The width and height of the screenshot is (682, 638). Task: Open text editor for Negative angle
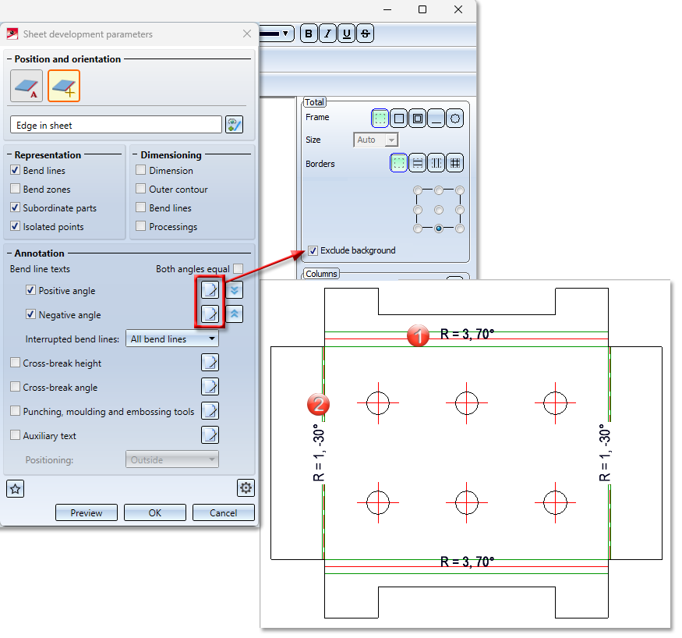210,314
